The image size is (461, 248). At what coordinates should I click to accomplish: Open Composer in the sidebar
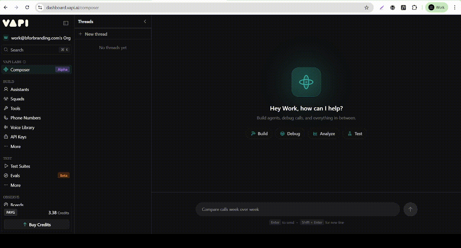coord(36,70)
